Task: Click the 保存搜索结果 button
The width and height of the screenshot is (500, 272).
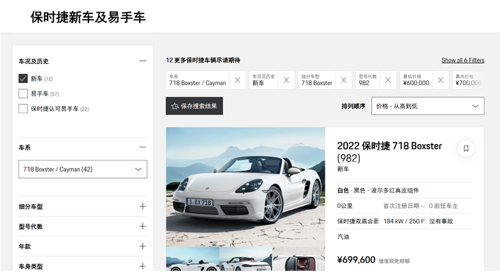Action: [x=194, y=106]
